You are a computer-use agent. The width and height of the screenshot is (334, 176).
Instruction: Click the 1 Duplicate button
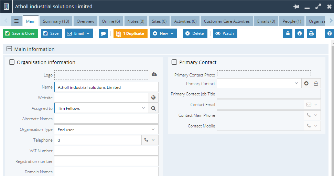pos(130,34)
